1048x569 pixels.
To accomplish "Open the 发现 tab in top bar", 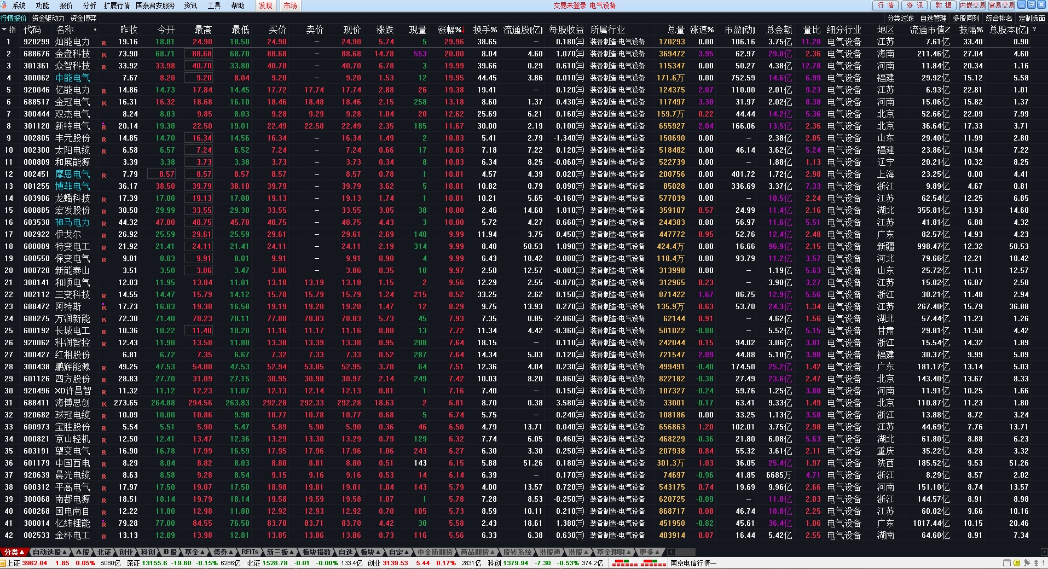I will (x=266, y=5).
